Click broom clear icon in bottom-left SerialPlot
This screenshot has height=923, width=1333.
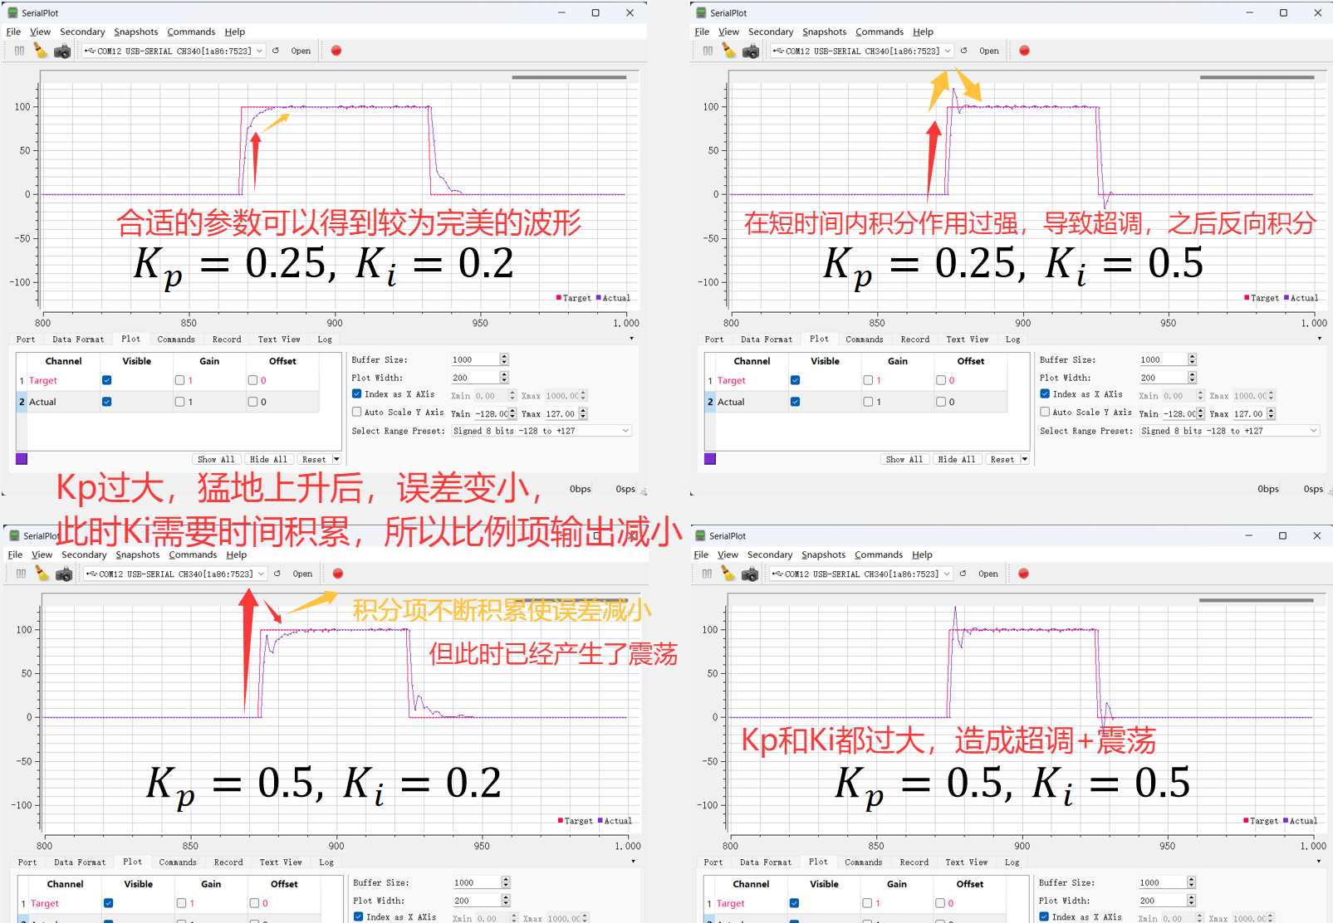(x=42, y=574)
